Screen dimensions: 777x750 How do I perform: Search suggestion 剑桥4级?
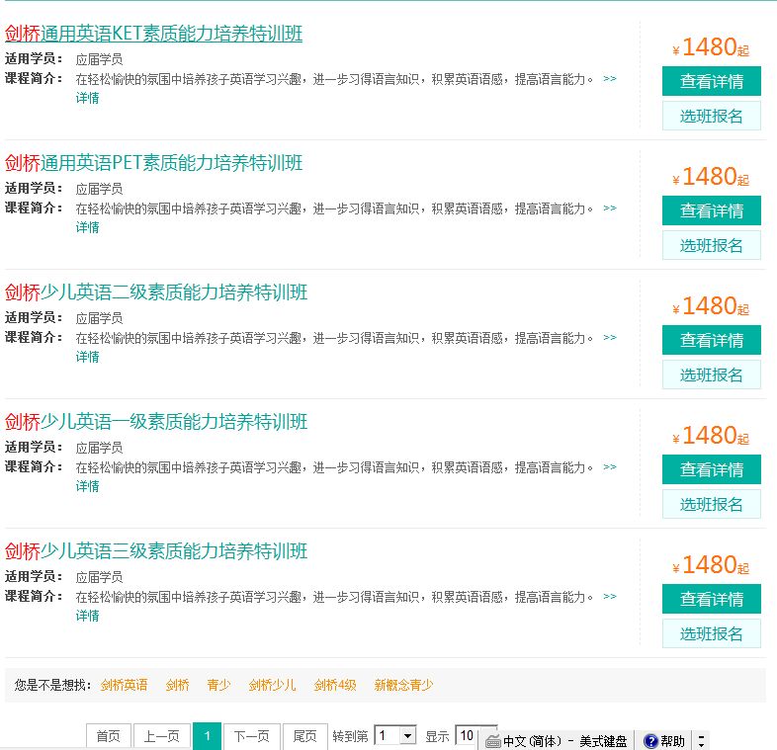pos(335,685)
